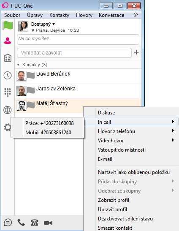Viewport: 179px width, 231px height.
Task: Select contact David Beránek
Action: point(78,76)
